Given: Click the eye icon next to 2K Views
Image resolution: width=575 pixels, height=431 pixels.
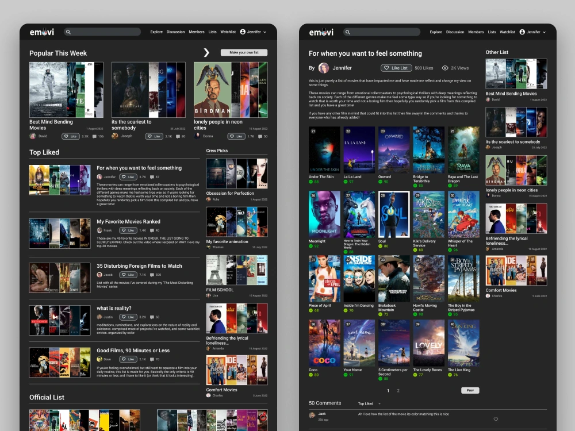Looking at the screenshot, I should pyautogui.click(x=445, y=68).
